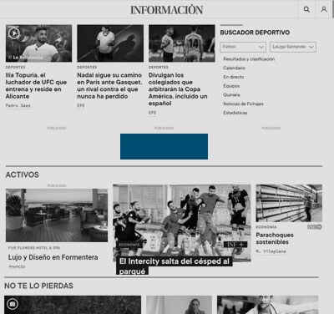
Task: Click the Pedro Sáez author name
Action: click(x=18, y=105)
